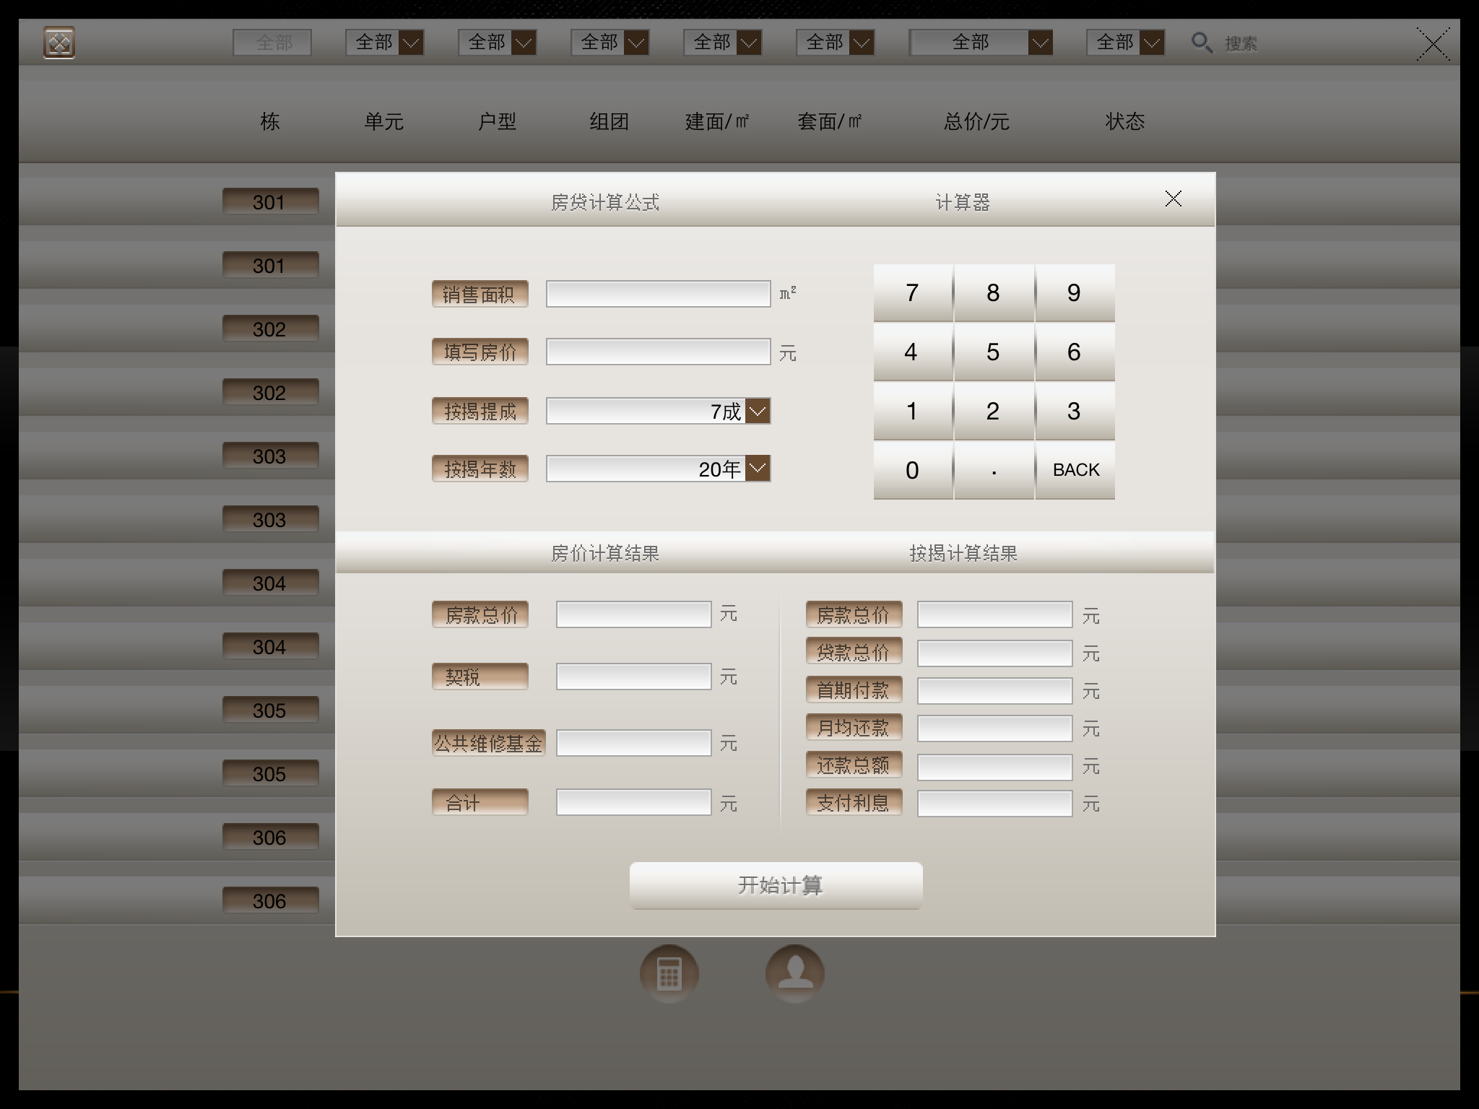Click the 贷款总价 result field
Image resolution: width=1479 pixels, height=1109 pixels.
point(994,653)
